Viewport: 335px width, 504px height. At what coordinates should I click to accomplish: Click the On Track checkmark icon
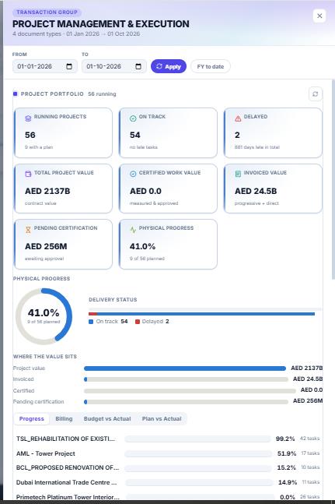pyautogui.click(x=133, y=118)
